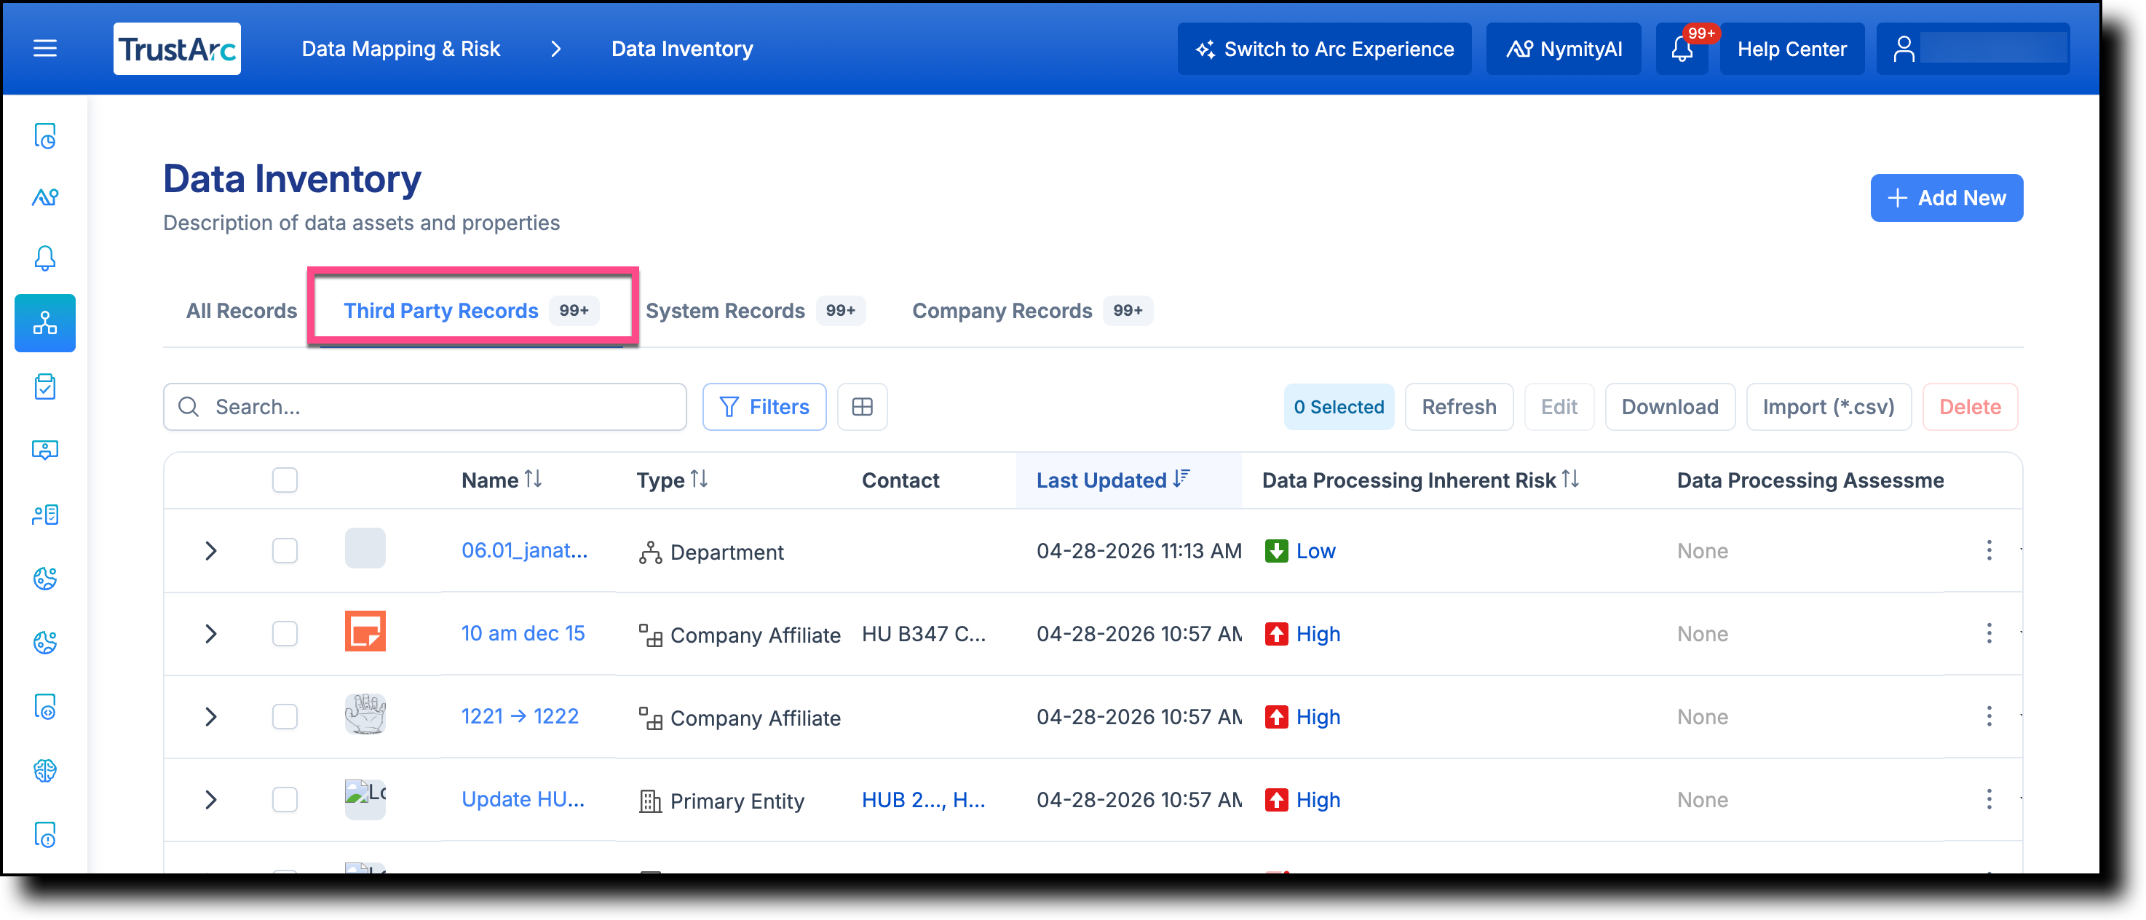The height and width of the screenshot is (920, 2146).
Task: Toggle the select-all header checkbox
Action: [x=285, y=480]
